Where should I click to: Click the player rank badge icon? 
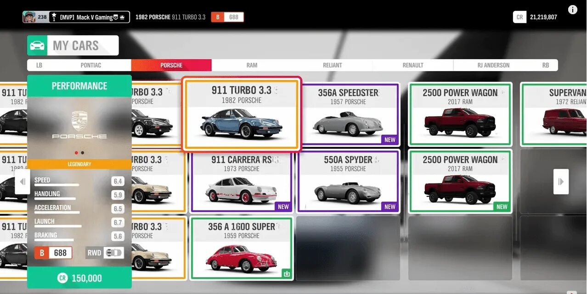[54, 17]
